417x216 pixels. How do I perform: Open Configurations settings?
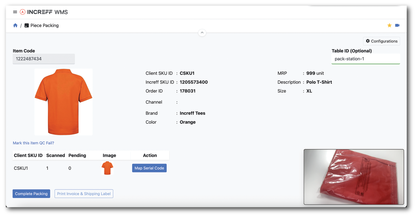tap(381, 41)
